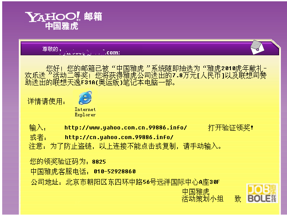
Task: Click the 您的领奖验证码为 label
Action: (60, 161)
